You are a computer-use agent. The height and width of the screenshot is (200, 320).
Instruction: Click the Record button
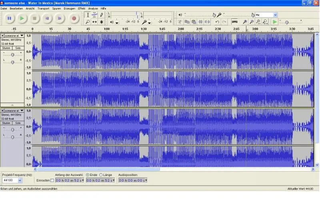(x=74, y=18)
